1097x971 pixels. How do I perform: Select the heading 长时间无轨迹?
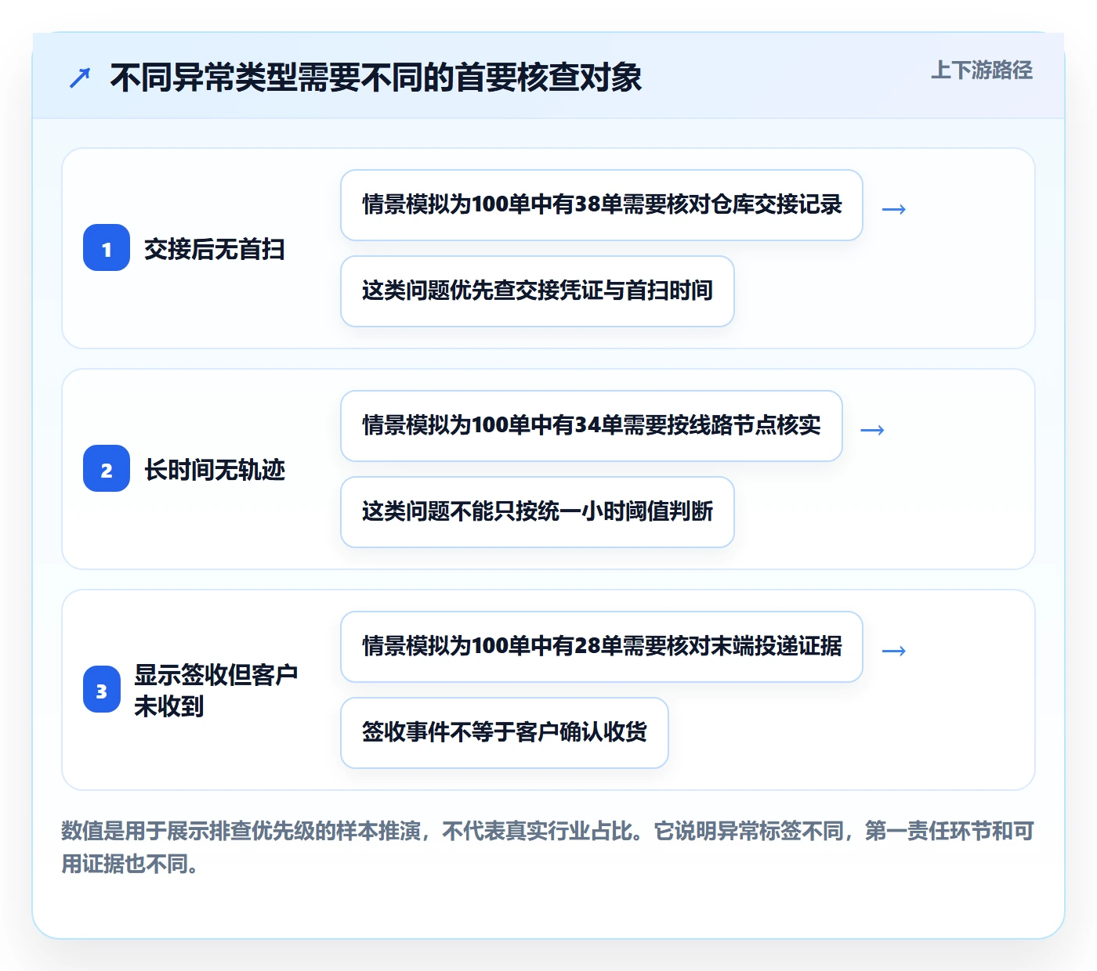point(214,470)
